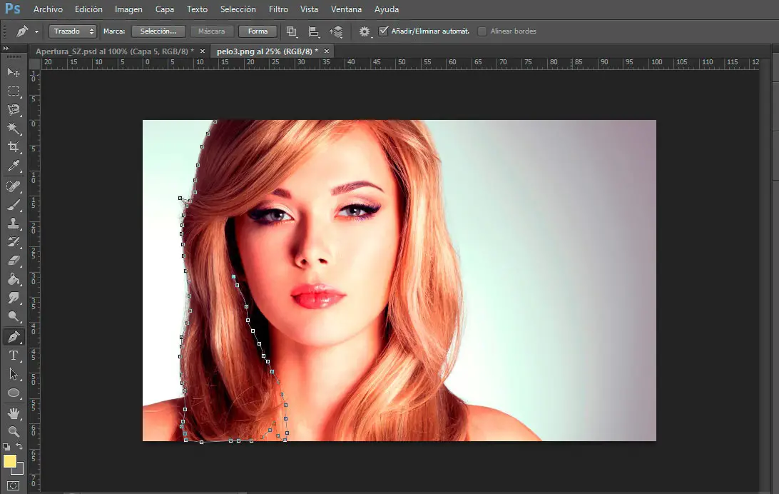The height and width of the screenshot is (494, 779).
Task: Select the Move tool
Action: click(14, 73)
